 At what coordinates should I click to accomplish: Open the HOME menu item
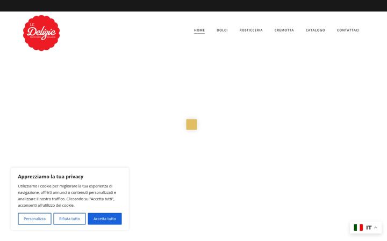199,30
